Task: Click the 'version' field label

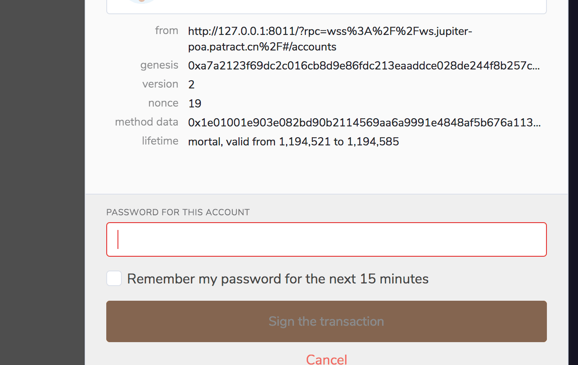Action: (160, 84)
